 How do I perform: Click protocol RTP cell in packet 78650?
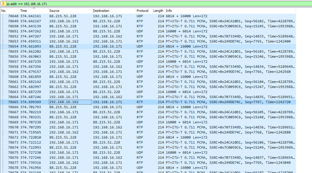[140, 26]
